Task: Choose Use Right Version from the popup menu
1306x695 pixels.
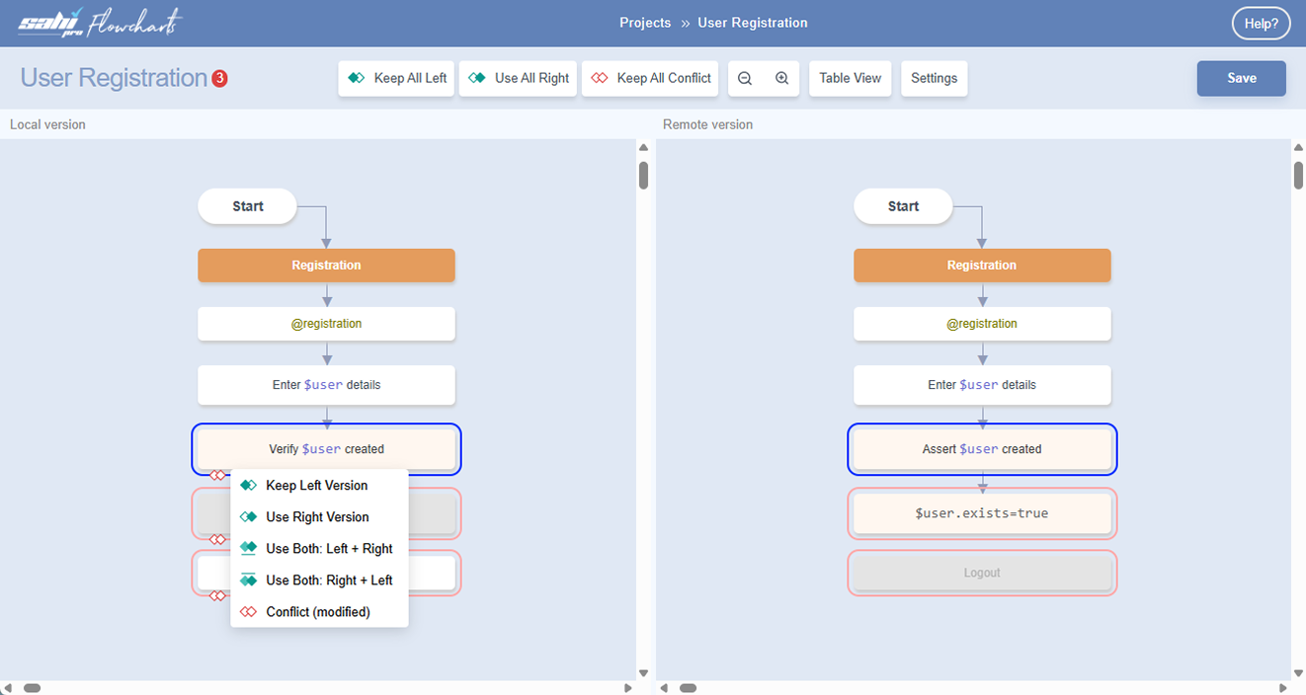Action: pos(317,517)
